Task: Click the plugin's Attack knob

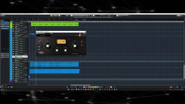Action: [x=57, y=51]
